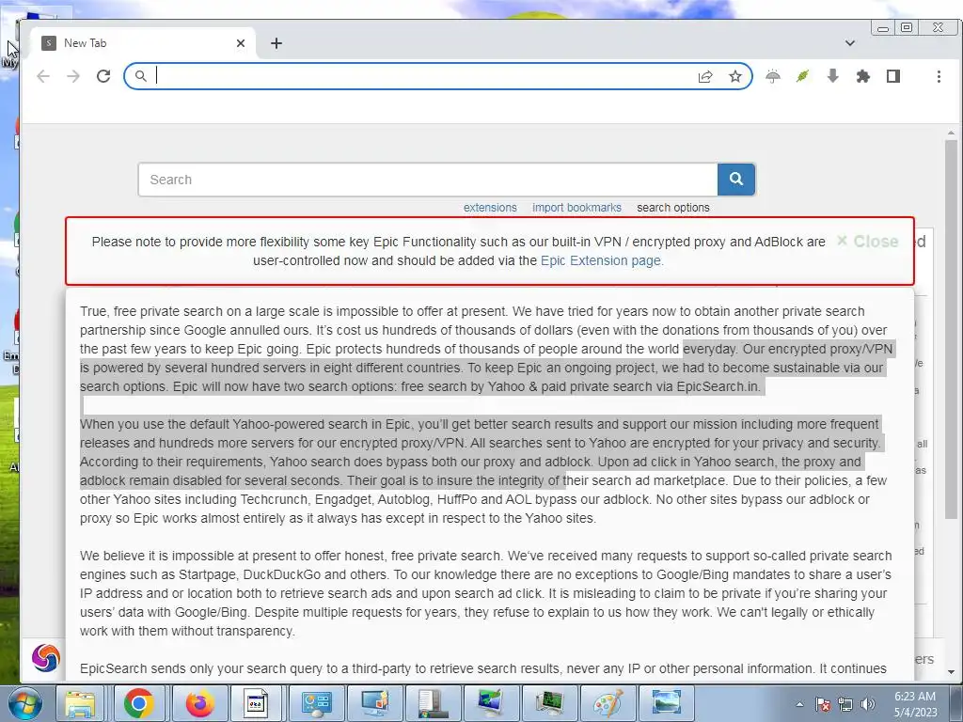Open File Explorer from the taskbar
This screenshot has height=722, width=963.
80,703
